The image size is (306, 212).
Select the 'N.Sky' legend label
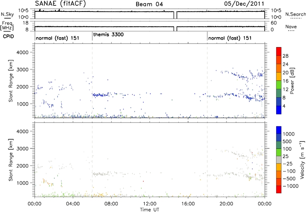(7, 14)
